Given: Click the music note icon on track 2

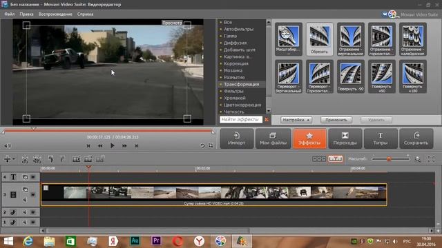Looking at the screenshot, I should click(13, 212).
